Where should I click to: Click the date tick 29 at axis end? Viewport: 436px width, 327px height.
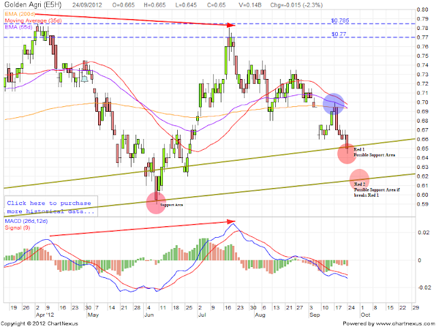(x=416, y=308)
